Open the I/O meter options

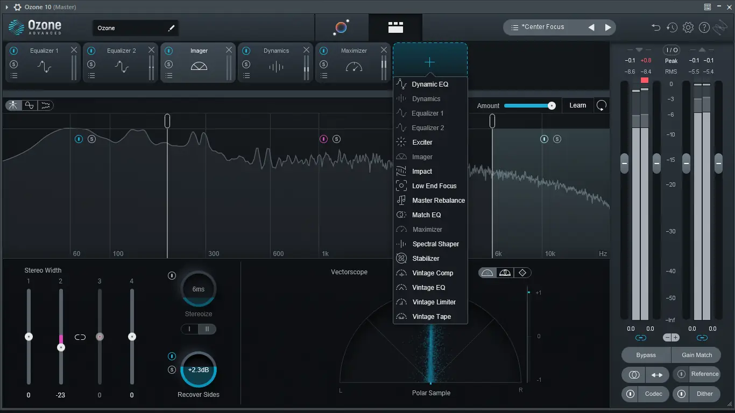click(672, 50)
